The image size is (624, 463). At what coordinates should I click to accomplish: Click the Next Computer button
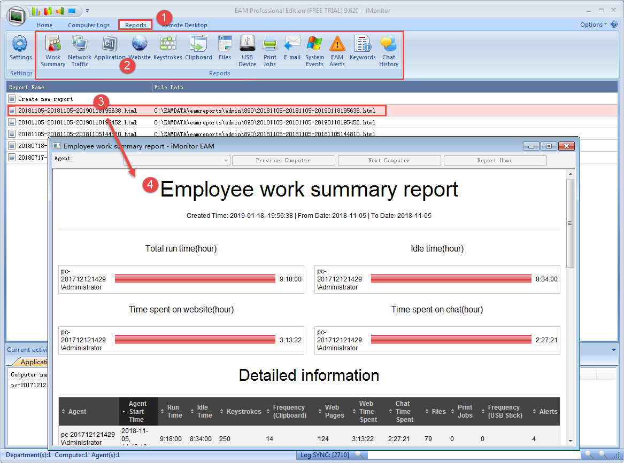(389, 161)
